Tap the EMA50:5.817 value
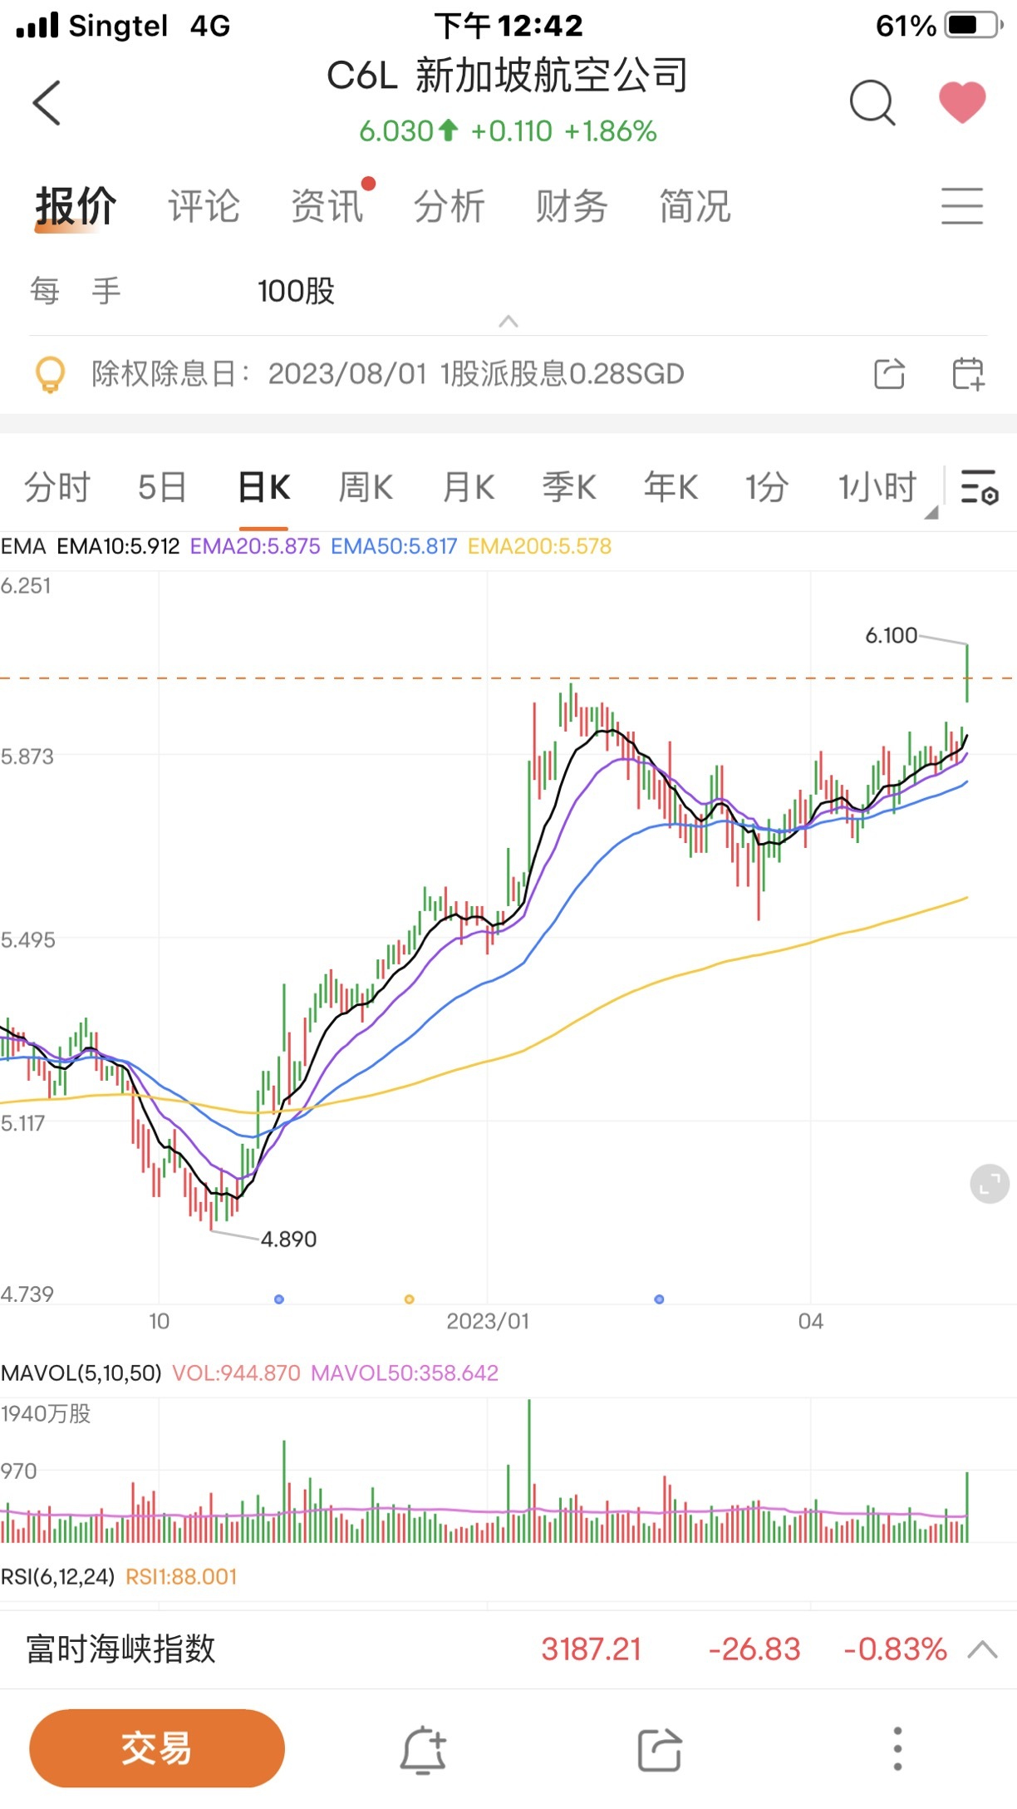The image size is (1017, 1809). click(394, 546)
